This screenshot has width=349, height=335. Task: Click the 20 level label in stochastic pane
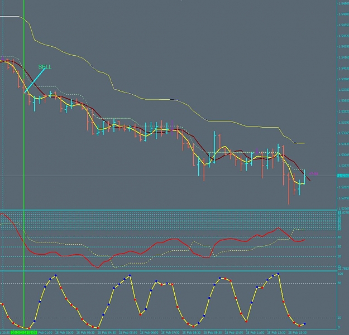tap(340, 318)
